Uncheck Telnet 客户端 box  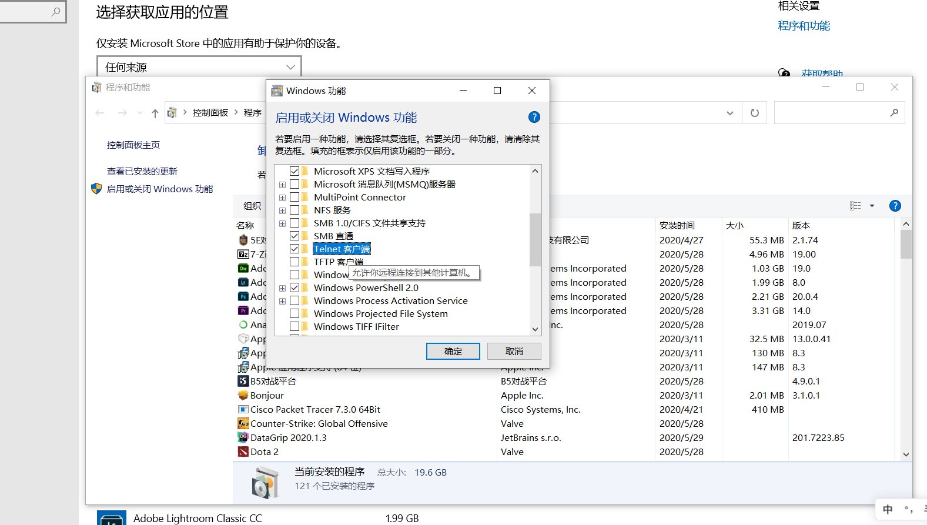coord(295,249)
